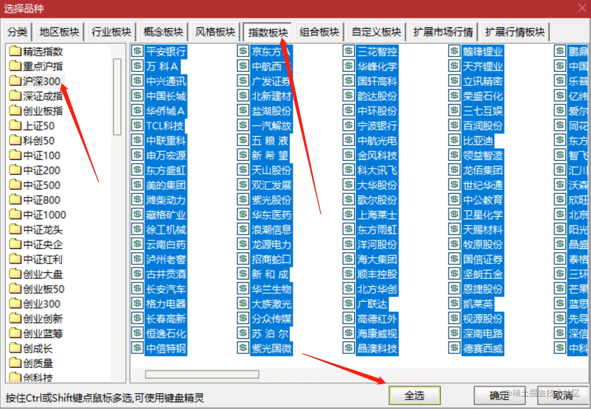This screenshot has height=409, width=591.
Task: Cancel with the 取消 button
Action: [x=562, y=395]
